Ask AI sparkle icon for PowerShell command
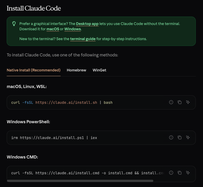This screenshot has height=187, width=203. click(188, 137)
